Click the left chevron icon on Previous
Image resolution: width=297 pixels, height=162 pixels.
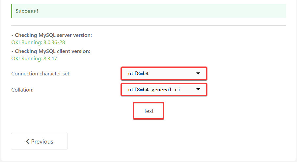28,141
